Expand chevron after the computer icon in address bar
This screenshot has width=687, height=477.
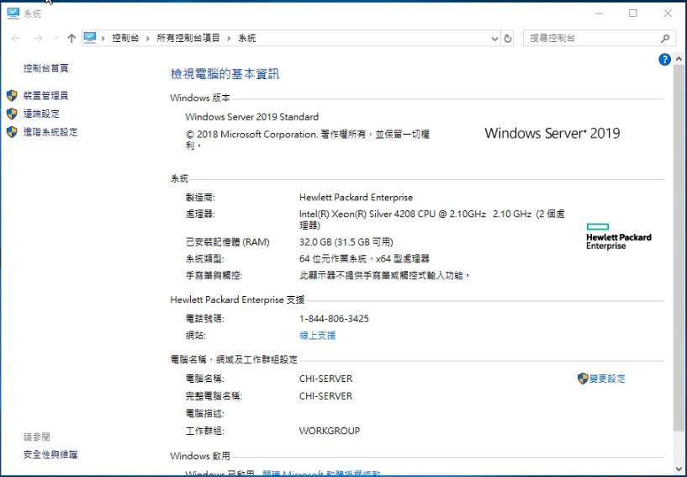point(103,39)
